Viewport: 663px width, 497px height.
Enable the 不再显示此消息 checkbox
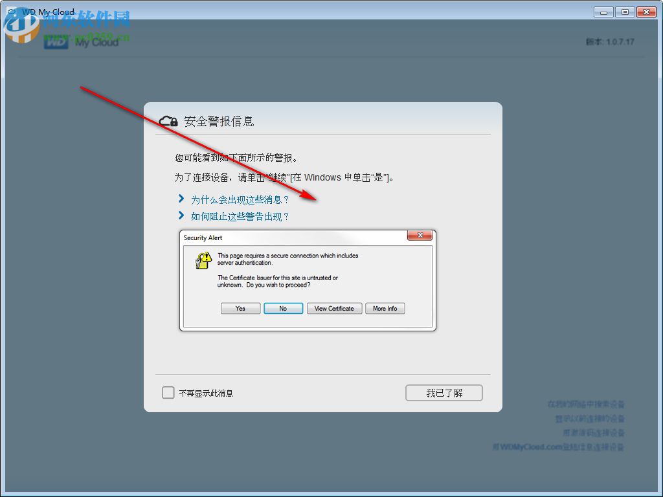(x=168, y=393)
